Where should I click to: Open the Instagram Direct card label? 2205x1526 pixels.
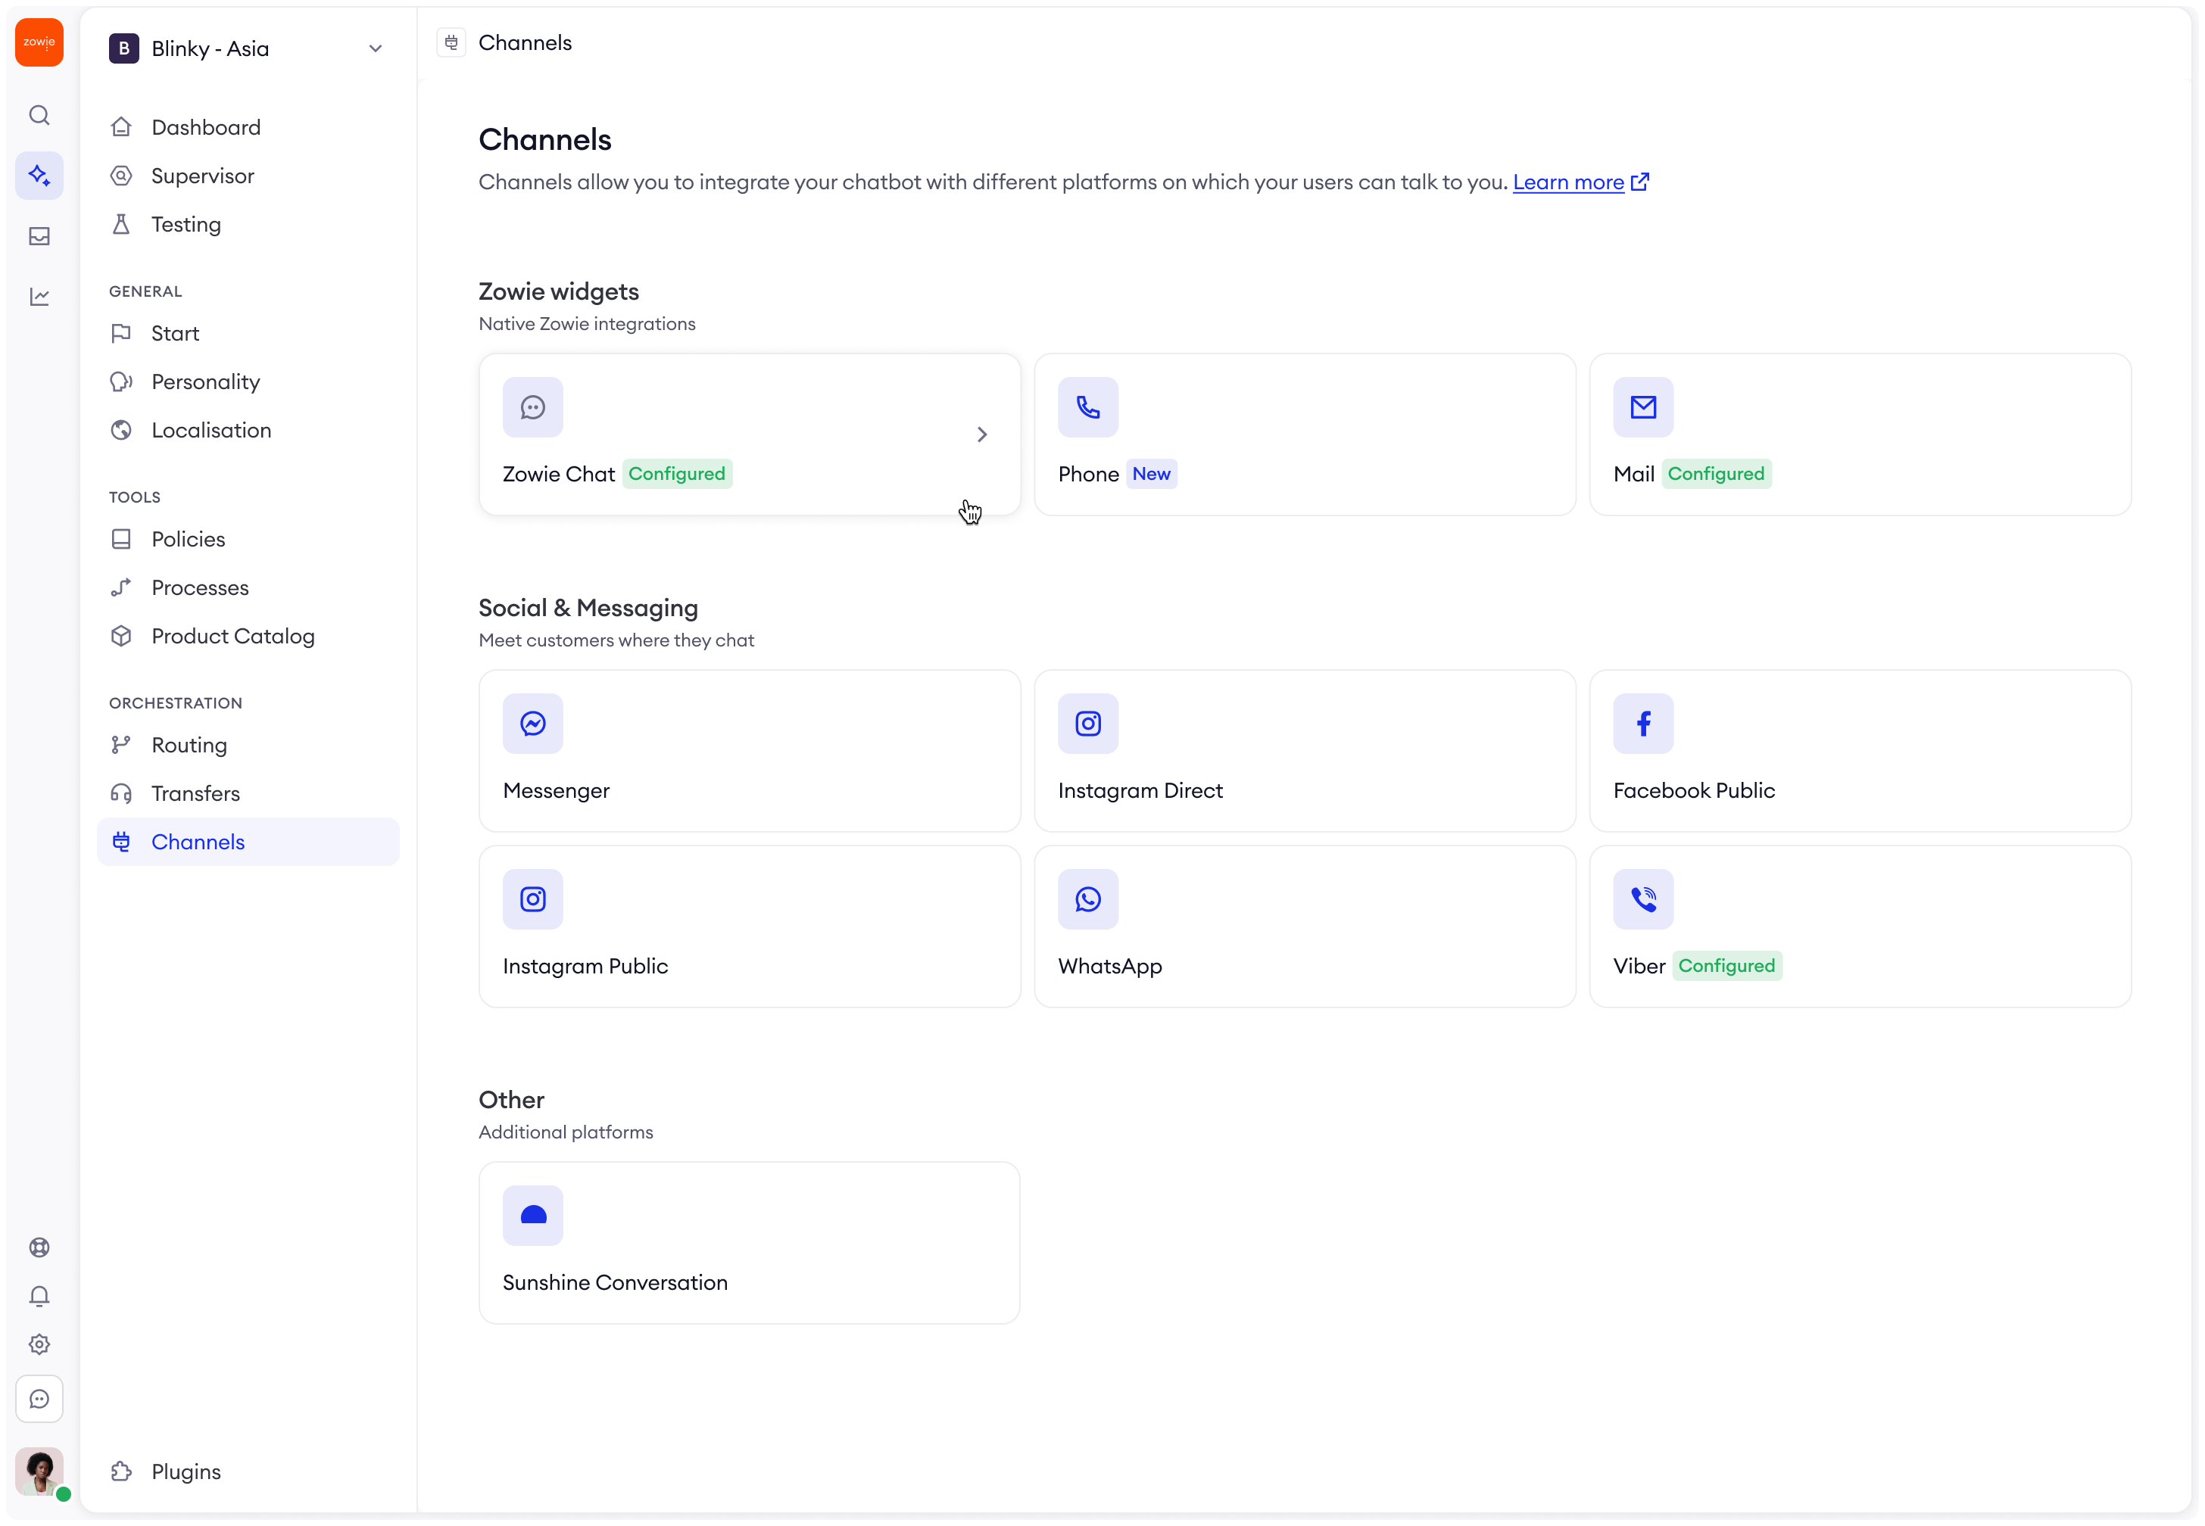click(1141, 792)
